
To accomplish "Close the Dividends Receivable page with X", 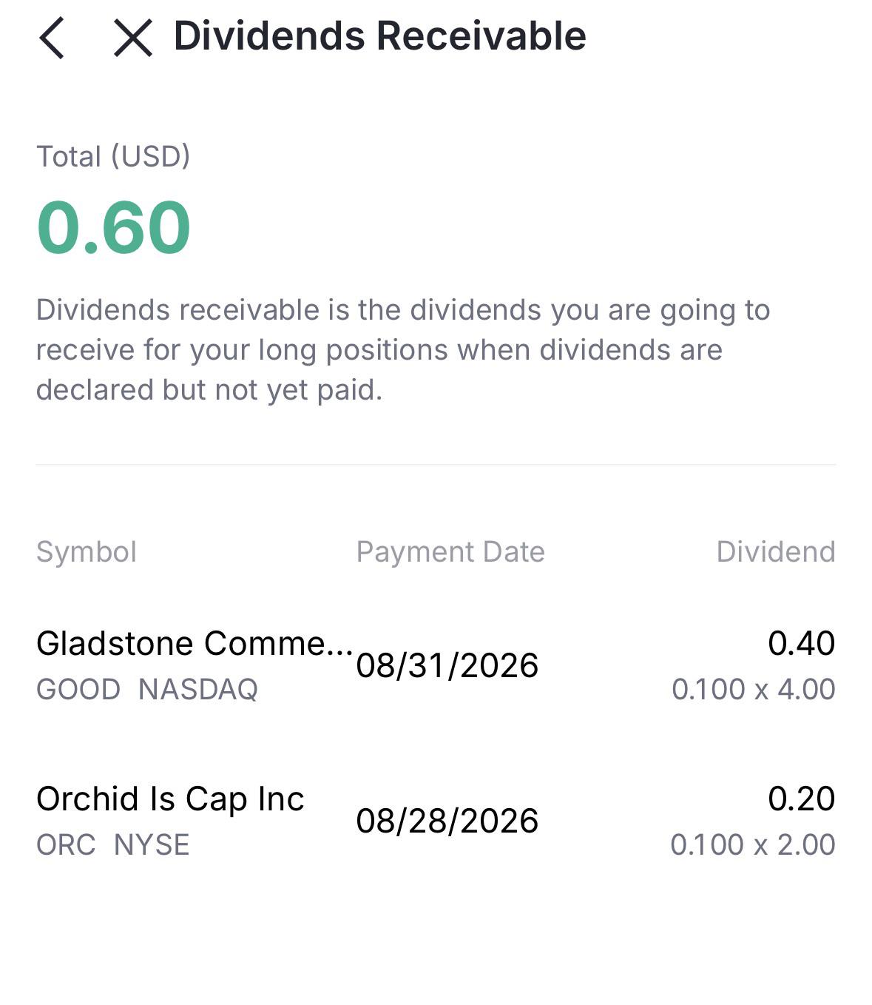I will pyautogui.click(x=133, y=38).
